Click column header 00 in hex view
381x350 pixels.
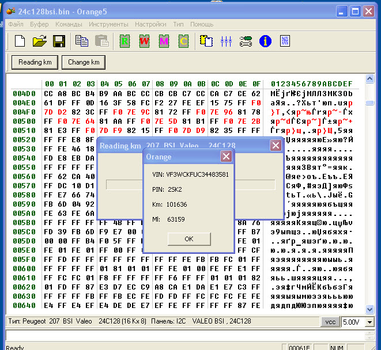click(x=50, y=84)
